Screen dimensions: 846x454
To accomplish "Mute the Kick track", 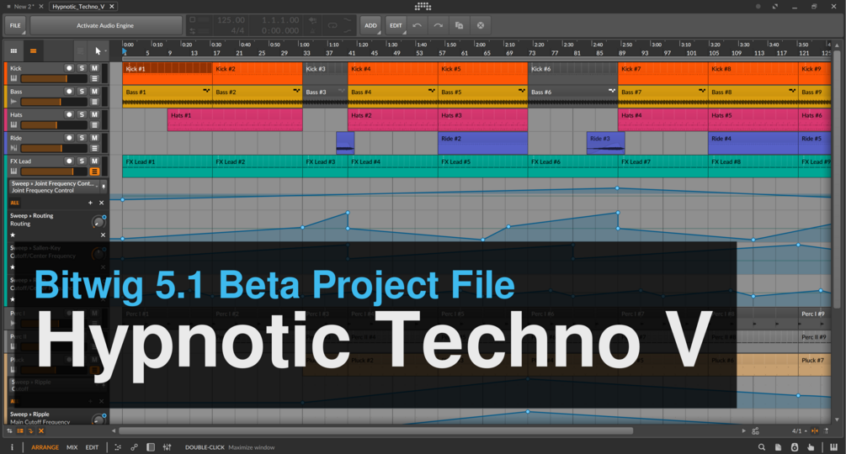I will click(x=94, y=68).
